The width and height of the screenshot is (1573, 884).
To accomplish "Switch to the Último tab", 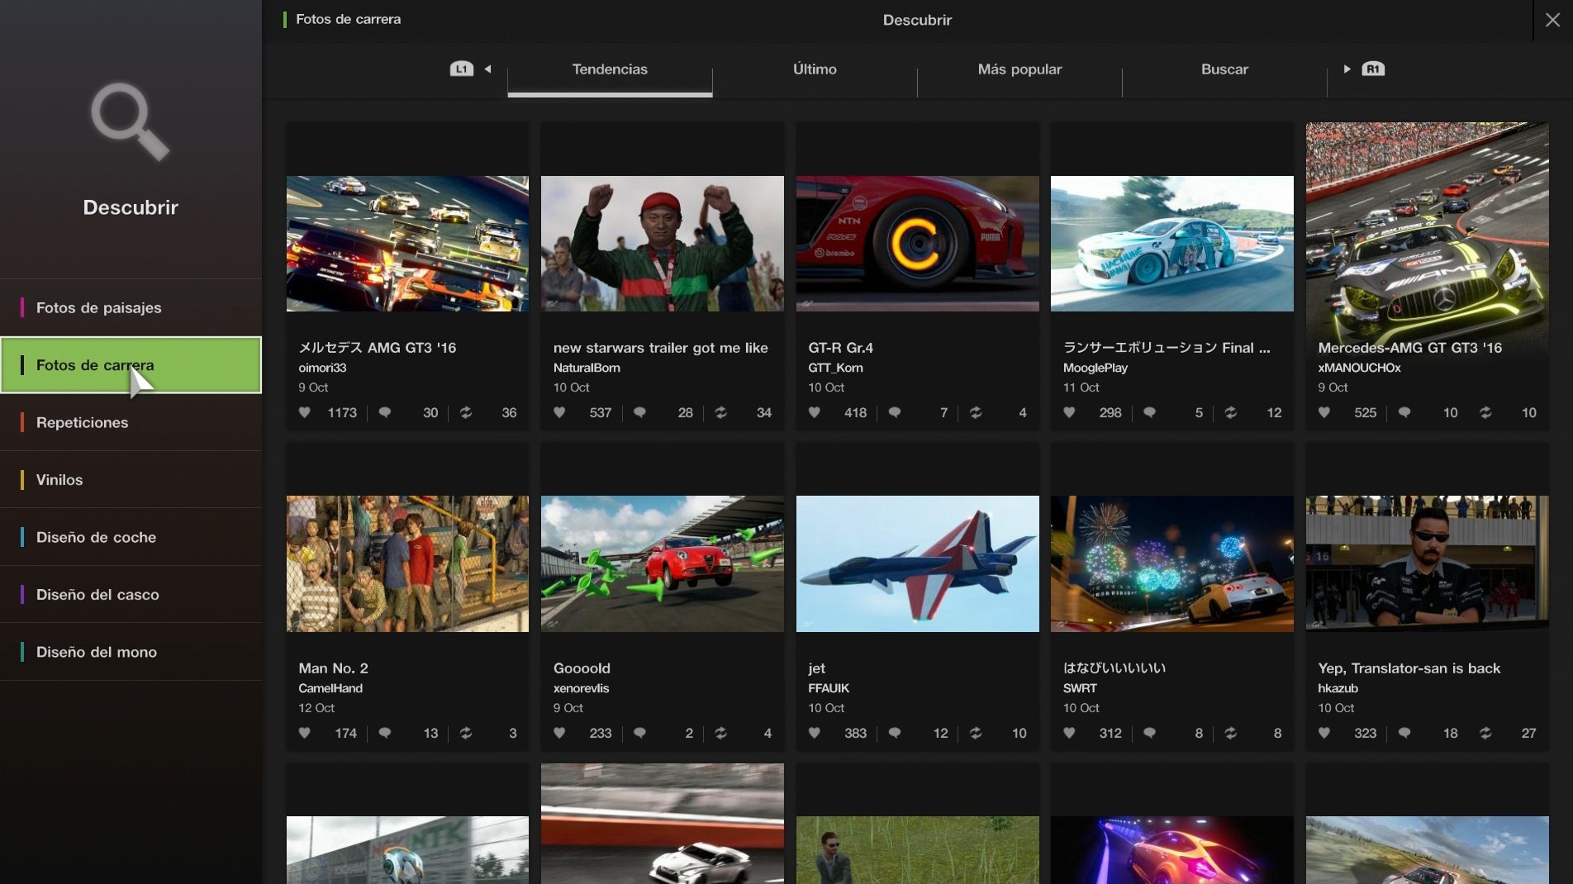I will click(815, 69).
